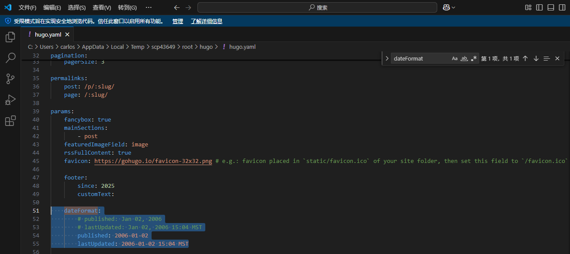570x254 pixels.
Task: Click the carlos breadcrumb segment
Action: (68, 47)
